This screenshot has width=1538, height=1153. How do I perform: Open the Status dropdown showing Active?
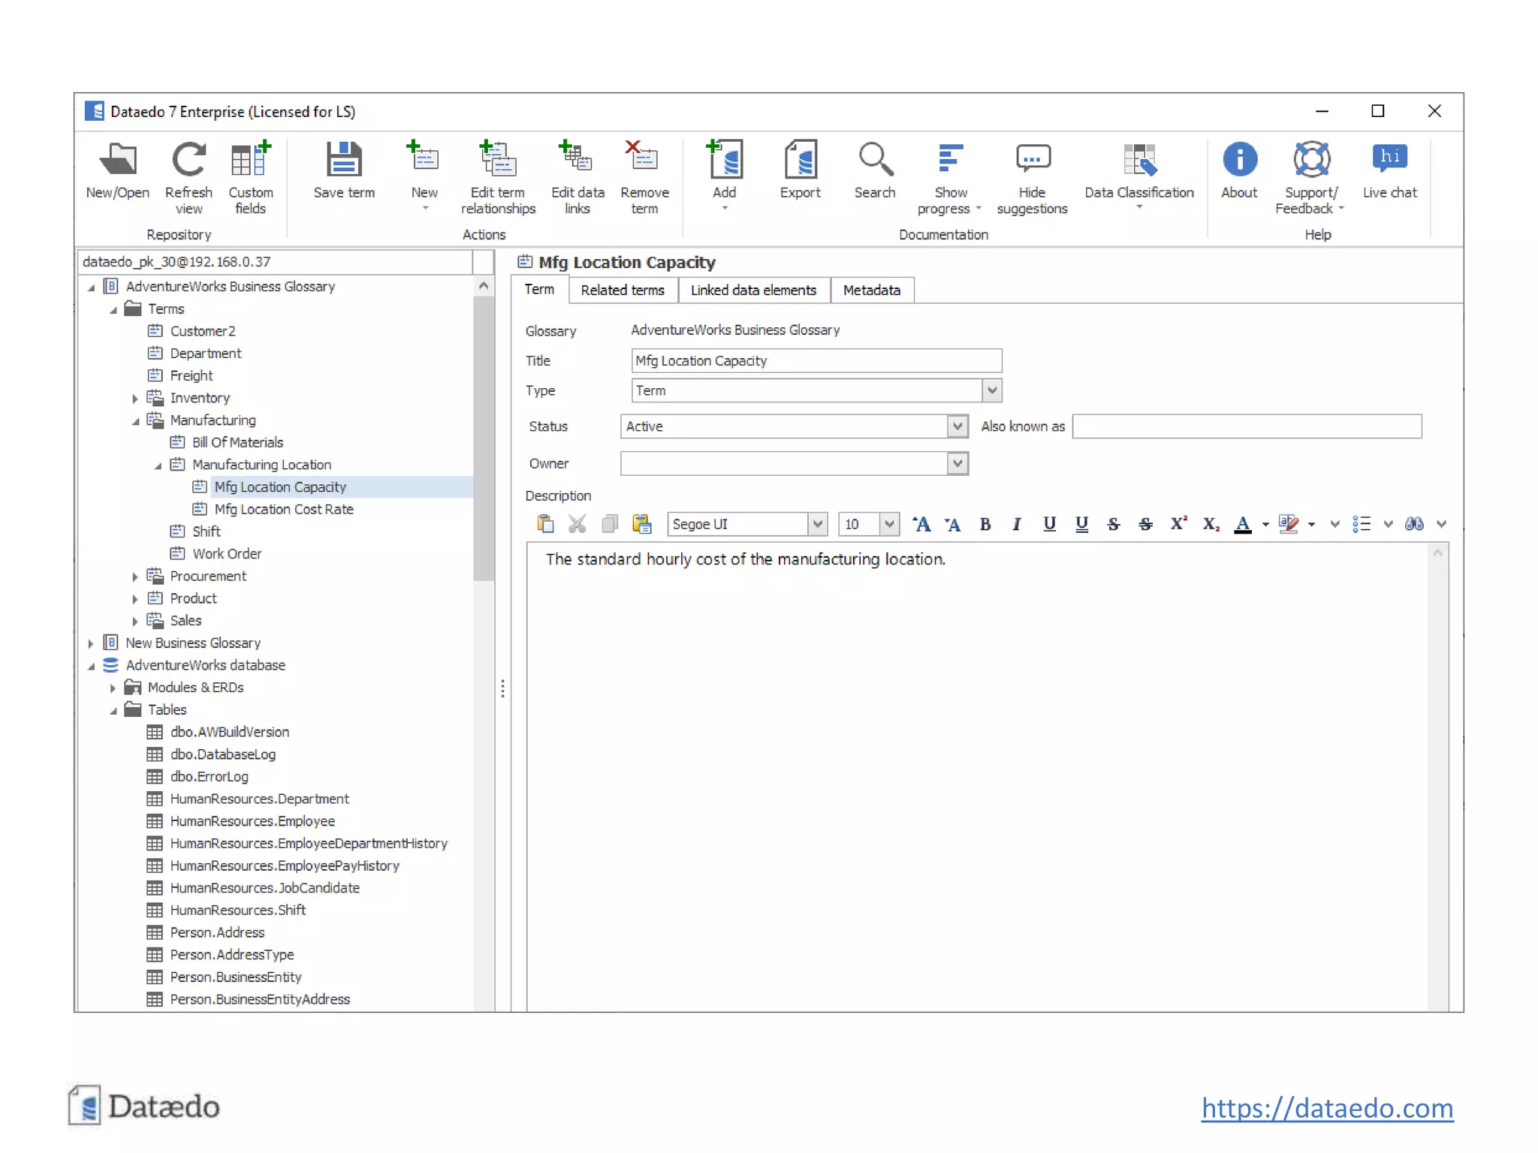click(957, 426)
